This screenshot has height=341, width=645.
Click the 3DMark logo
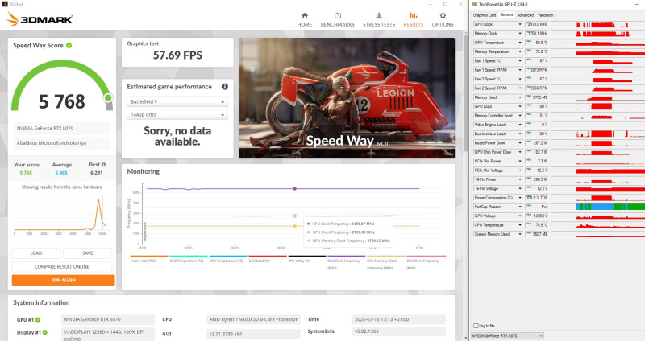[x=40, y=18]
